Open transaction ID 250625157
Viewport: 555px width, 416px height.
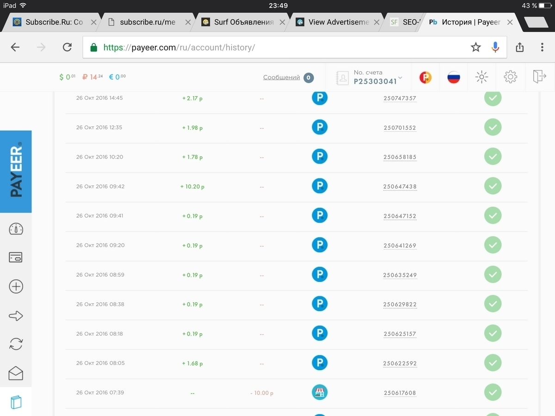point(400,334)
